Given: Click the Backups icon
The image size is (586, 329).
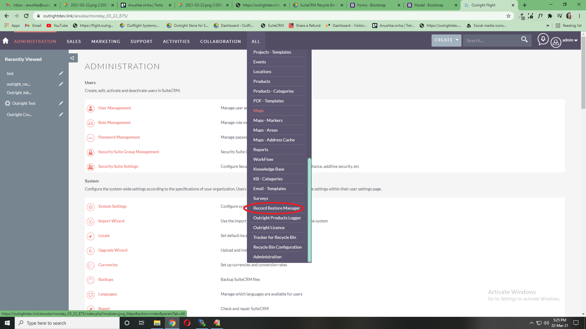Looking at the screenshot, I should coord(91,280).
